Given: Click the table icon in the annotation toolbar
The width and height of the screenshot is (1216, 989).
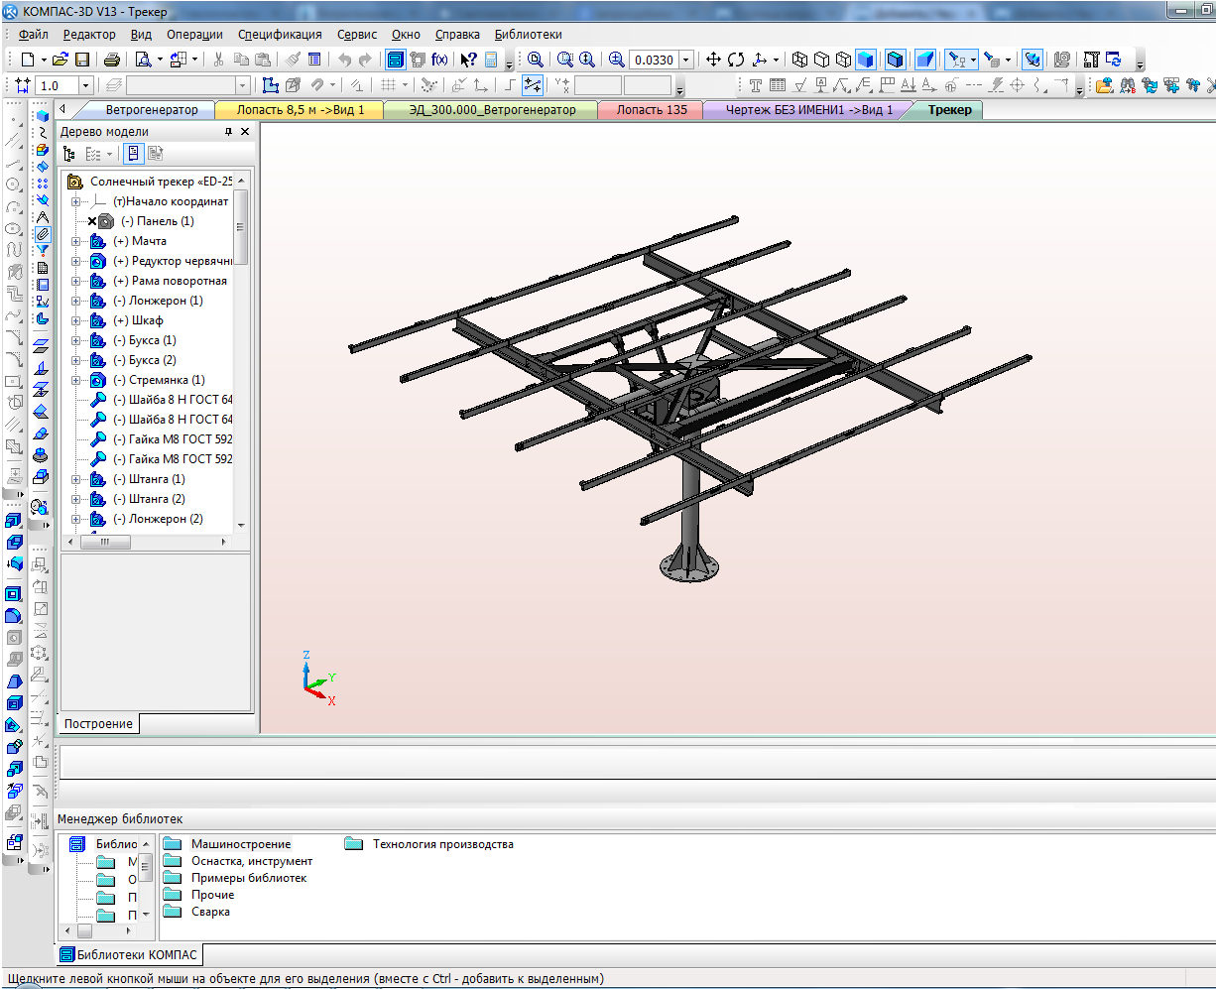Looking at the screenshot, I should pyautogui.click(x=778, y=85).
